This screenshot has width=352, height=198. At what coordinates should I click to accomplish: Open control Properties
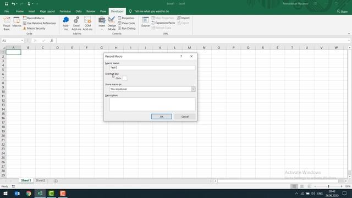pyautogui.click(x=126, y=18)
